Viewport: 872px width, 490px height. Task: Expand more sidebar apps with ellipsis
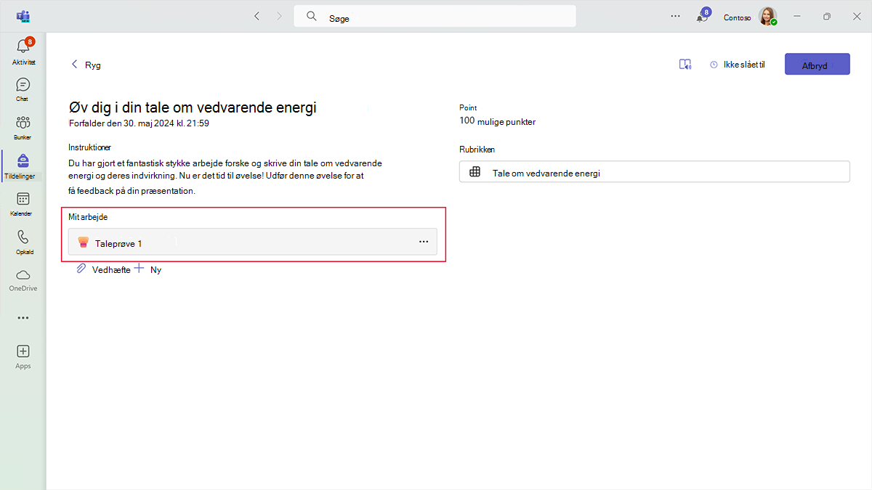(x=23, y=317)
